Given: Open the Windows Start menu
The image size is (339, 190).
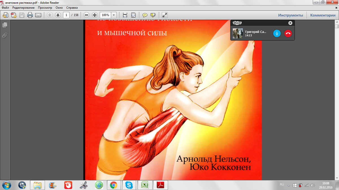Looking at the screenshot, I should click(7, 185).
